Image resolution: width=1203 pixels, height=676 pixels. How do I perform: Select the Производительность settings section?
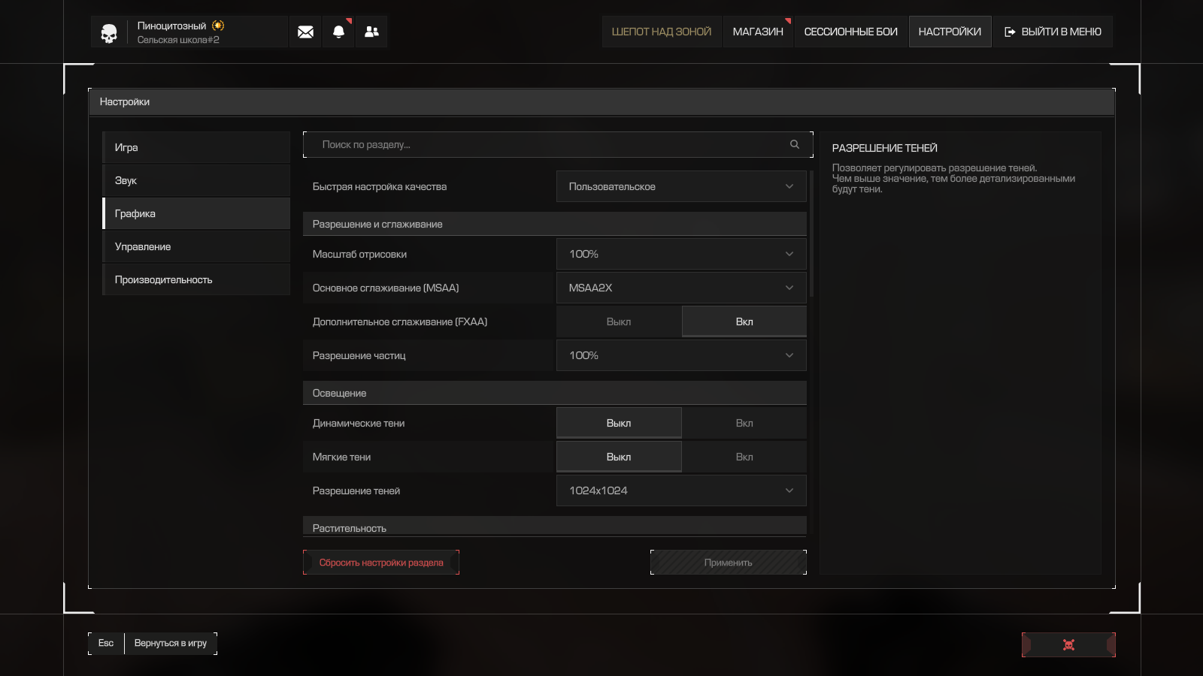tap(196, 279)
